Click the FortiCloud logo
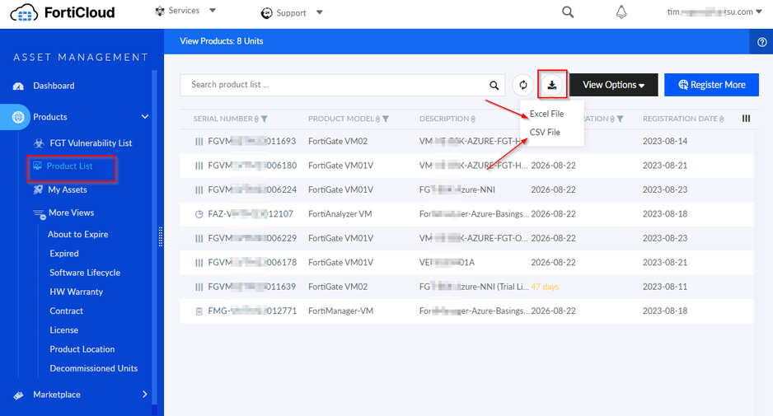The width and height of the screenshot is (773, 416). point(62,12)
